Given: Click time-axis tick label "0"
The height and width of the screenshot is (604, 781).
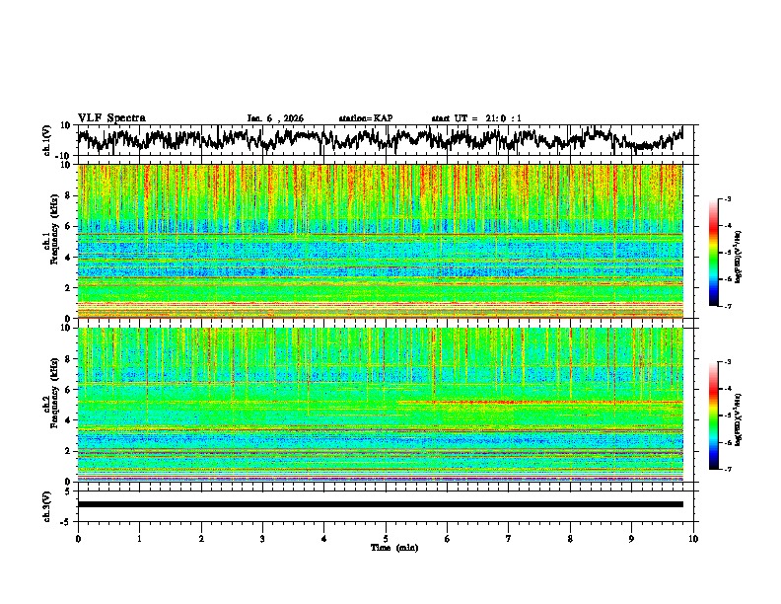Looking at the screenshot, I should click(78, 539).
